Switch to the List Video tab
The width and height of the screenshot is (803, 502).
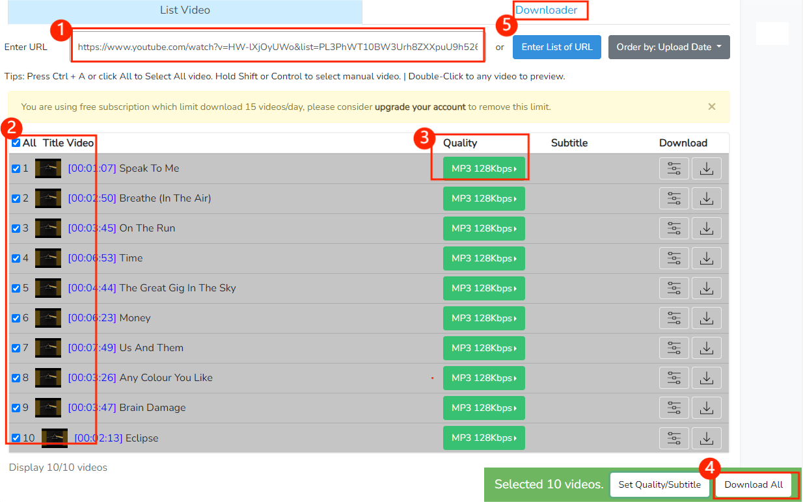point(185,10)
